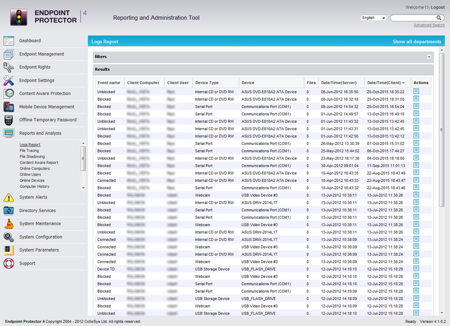Open Logs Report submenu item
Viewport: 450px width, 326px height.
30,145
